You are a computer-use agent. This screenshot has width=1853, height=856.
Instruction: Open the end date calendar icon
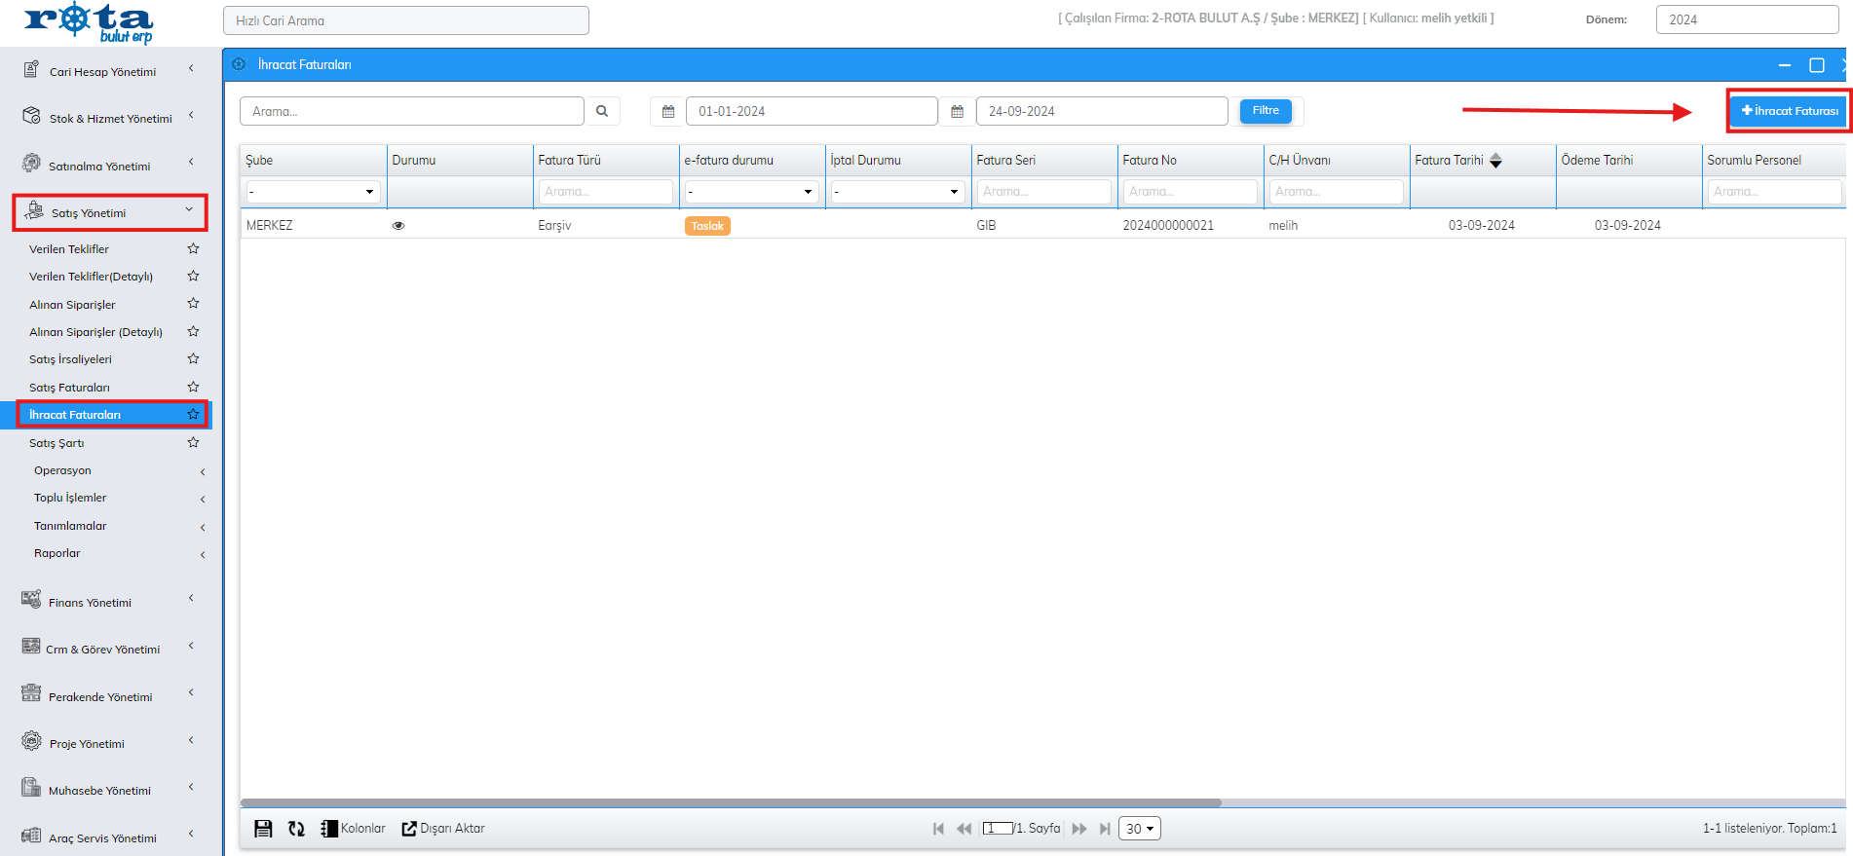tap(957, 112)
